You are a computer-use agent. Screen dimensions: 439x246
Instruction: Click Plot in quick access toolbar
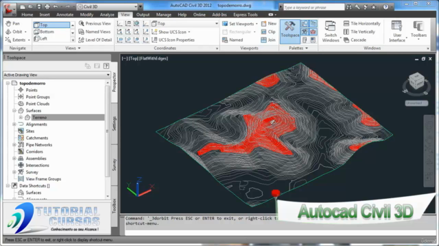pyautogui.click(x=47, y=7)
